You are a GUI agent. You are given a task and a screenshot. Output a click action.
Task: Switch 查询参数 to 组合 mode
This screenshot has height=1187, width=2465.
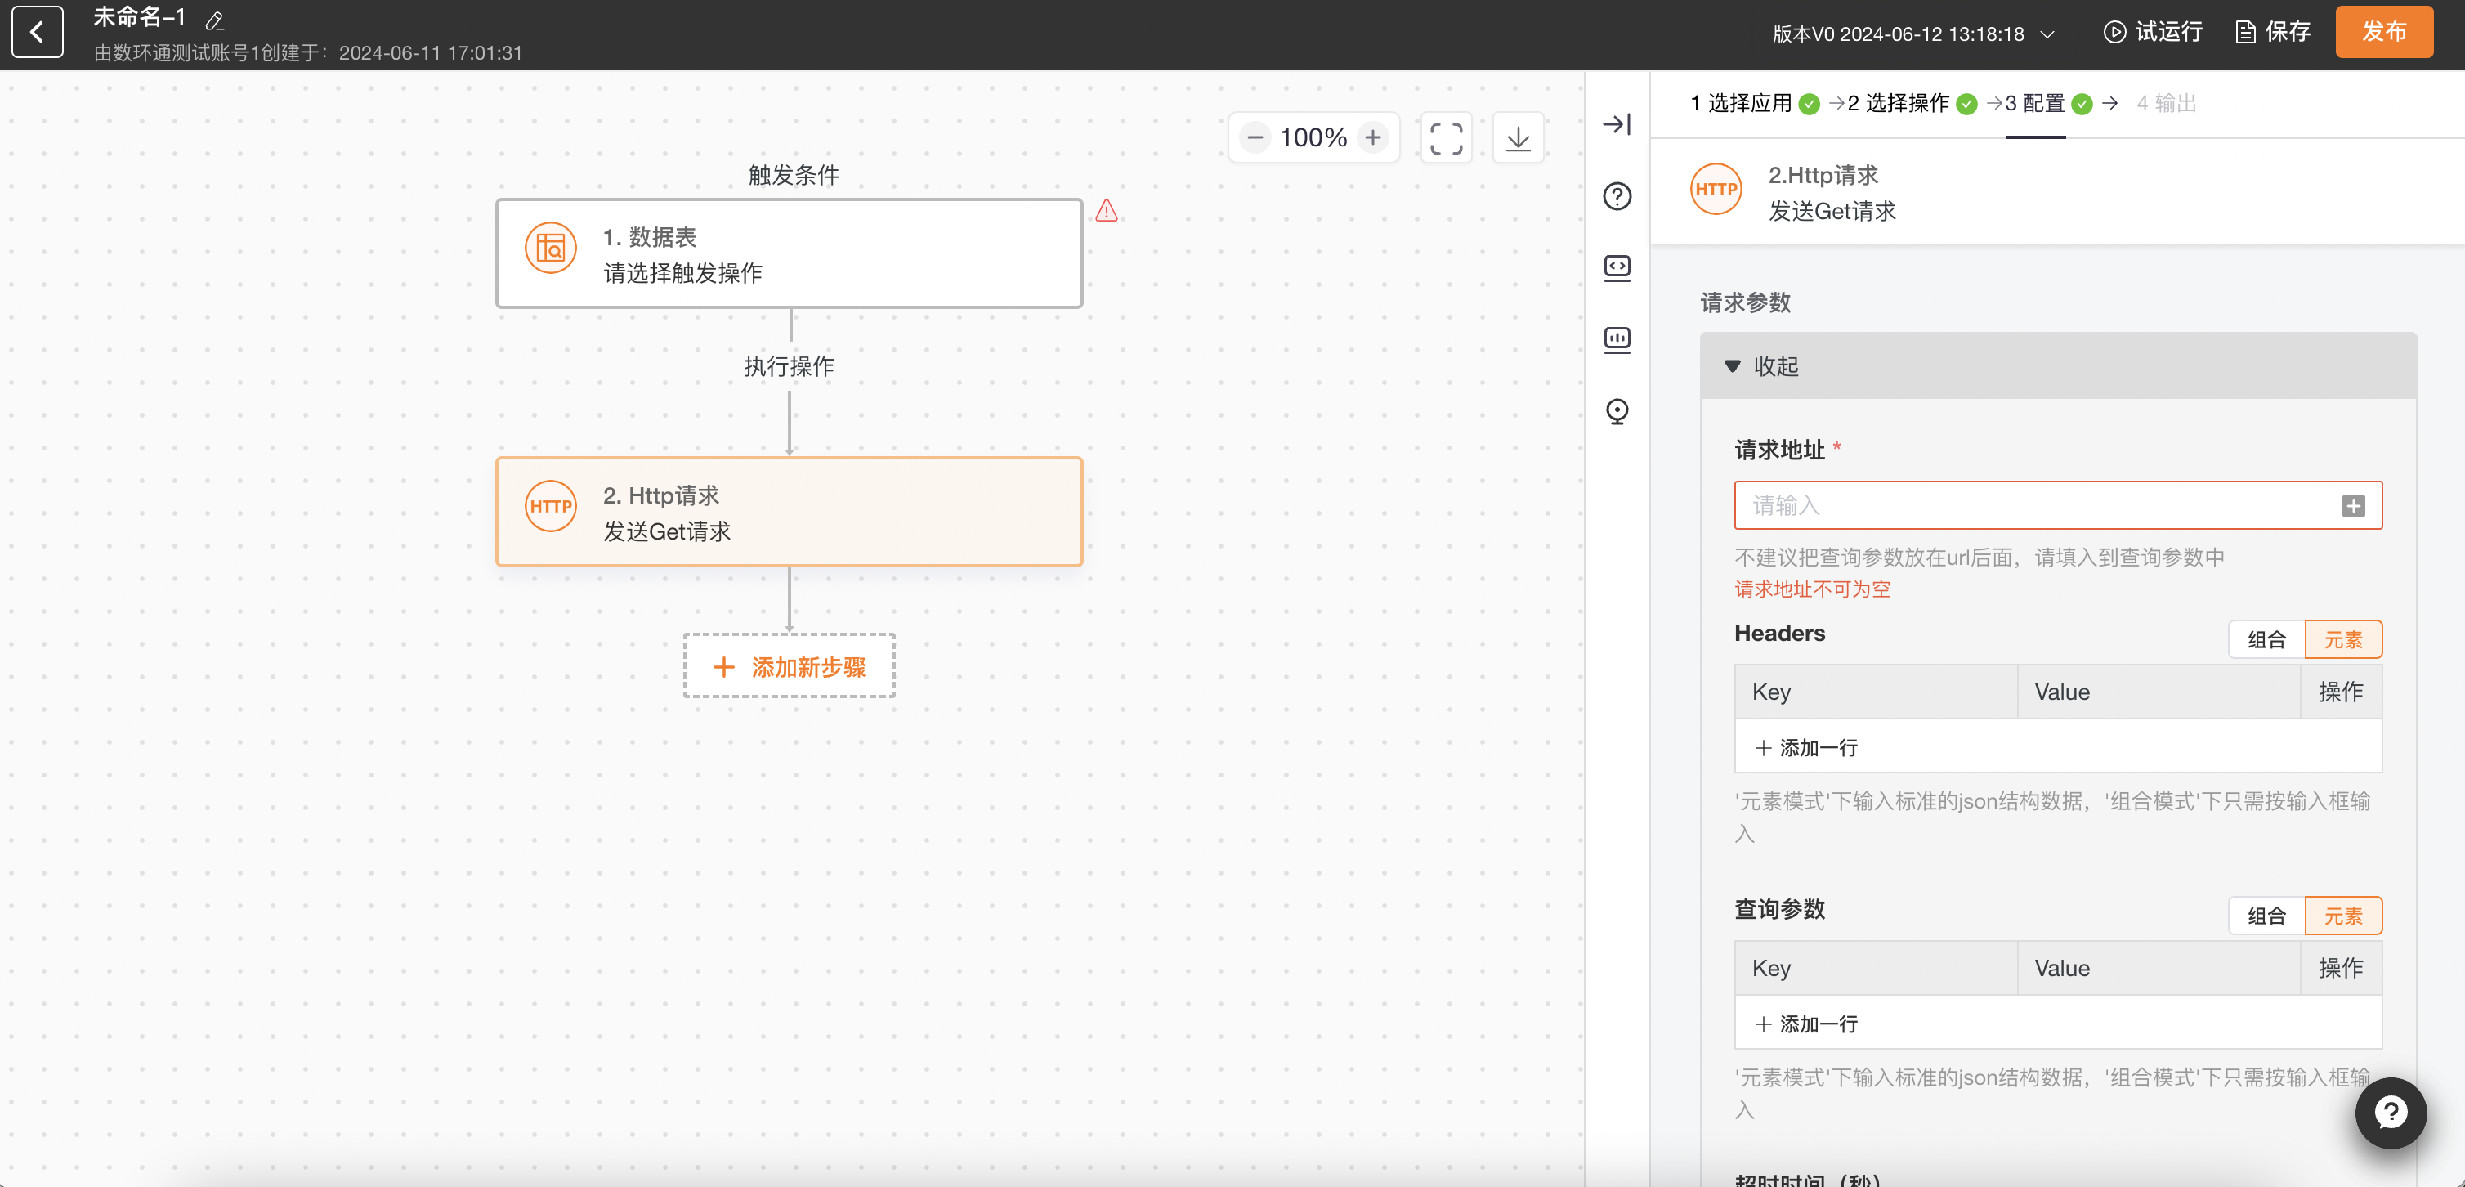coord(2266,916)
